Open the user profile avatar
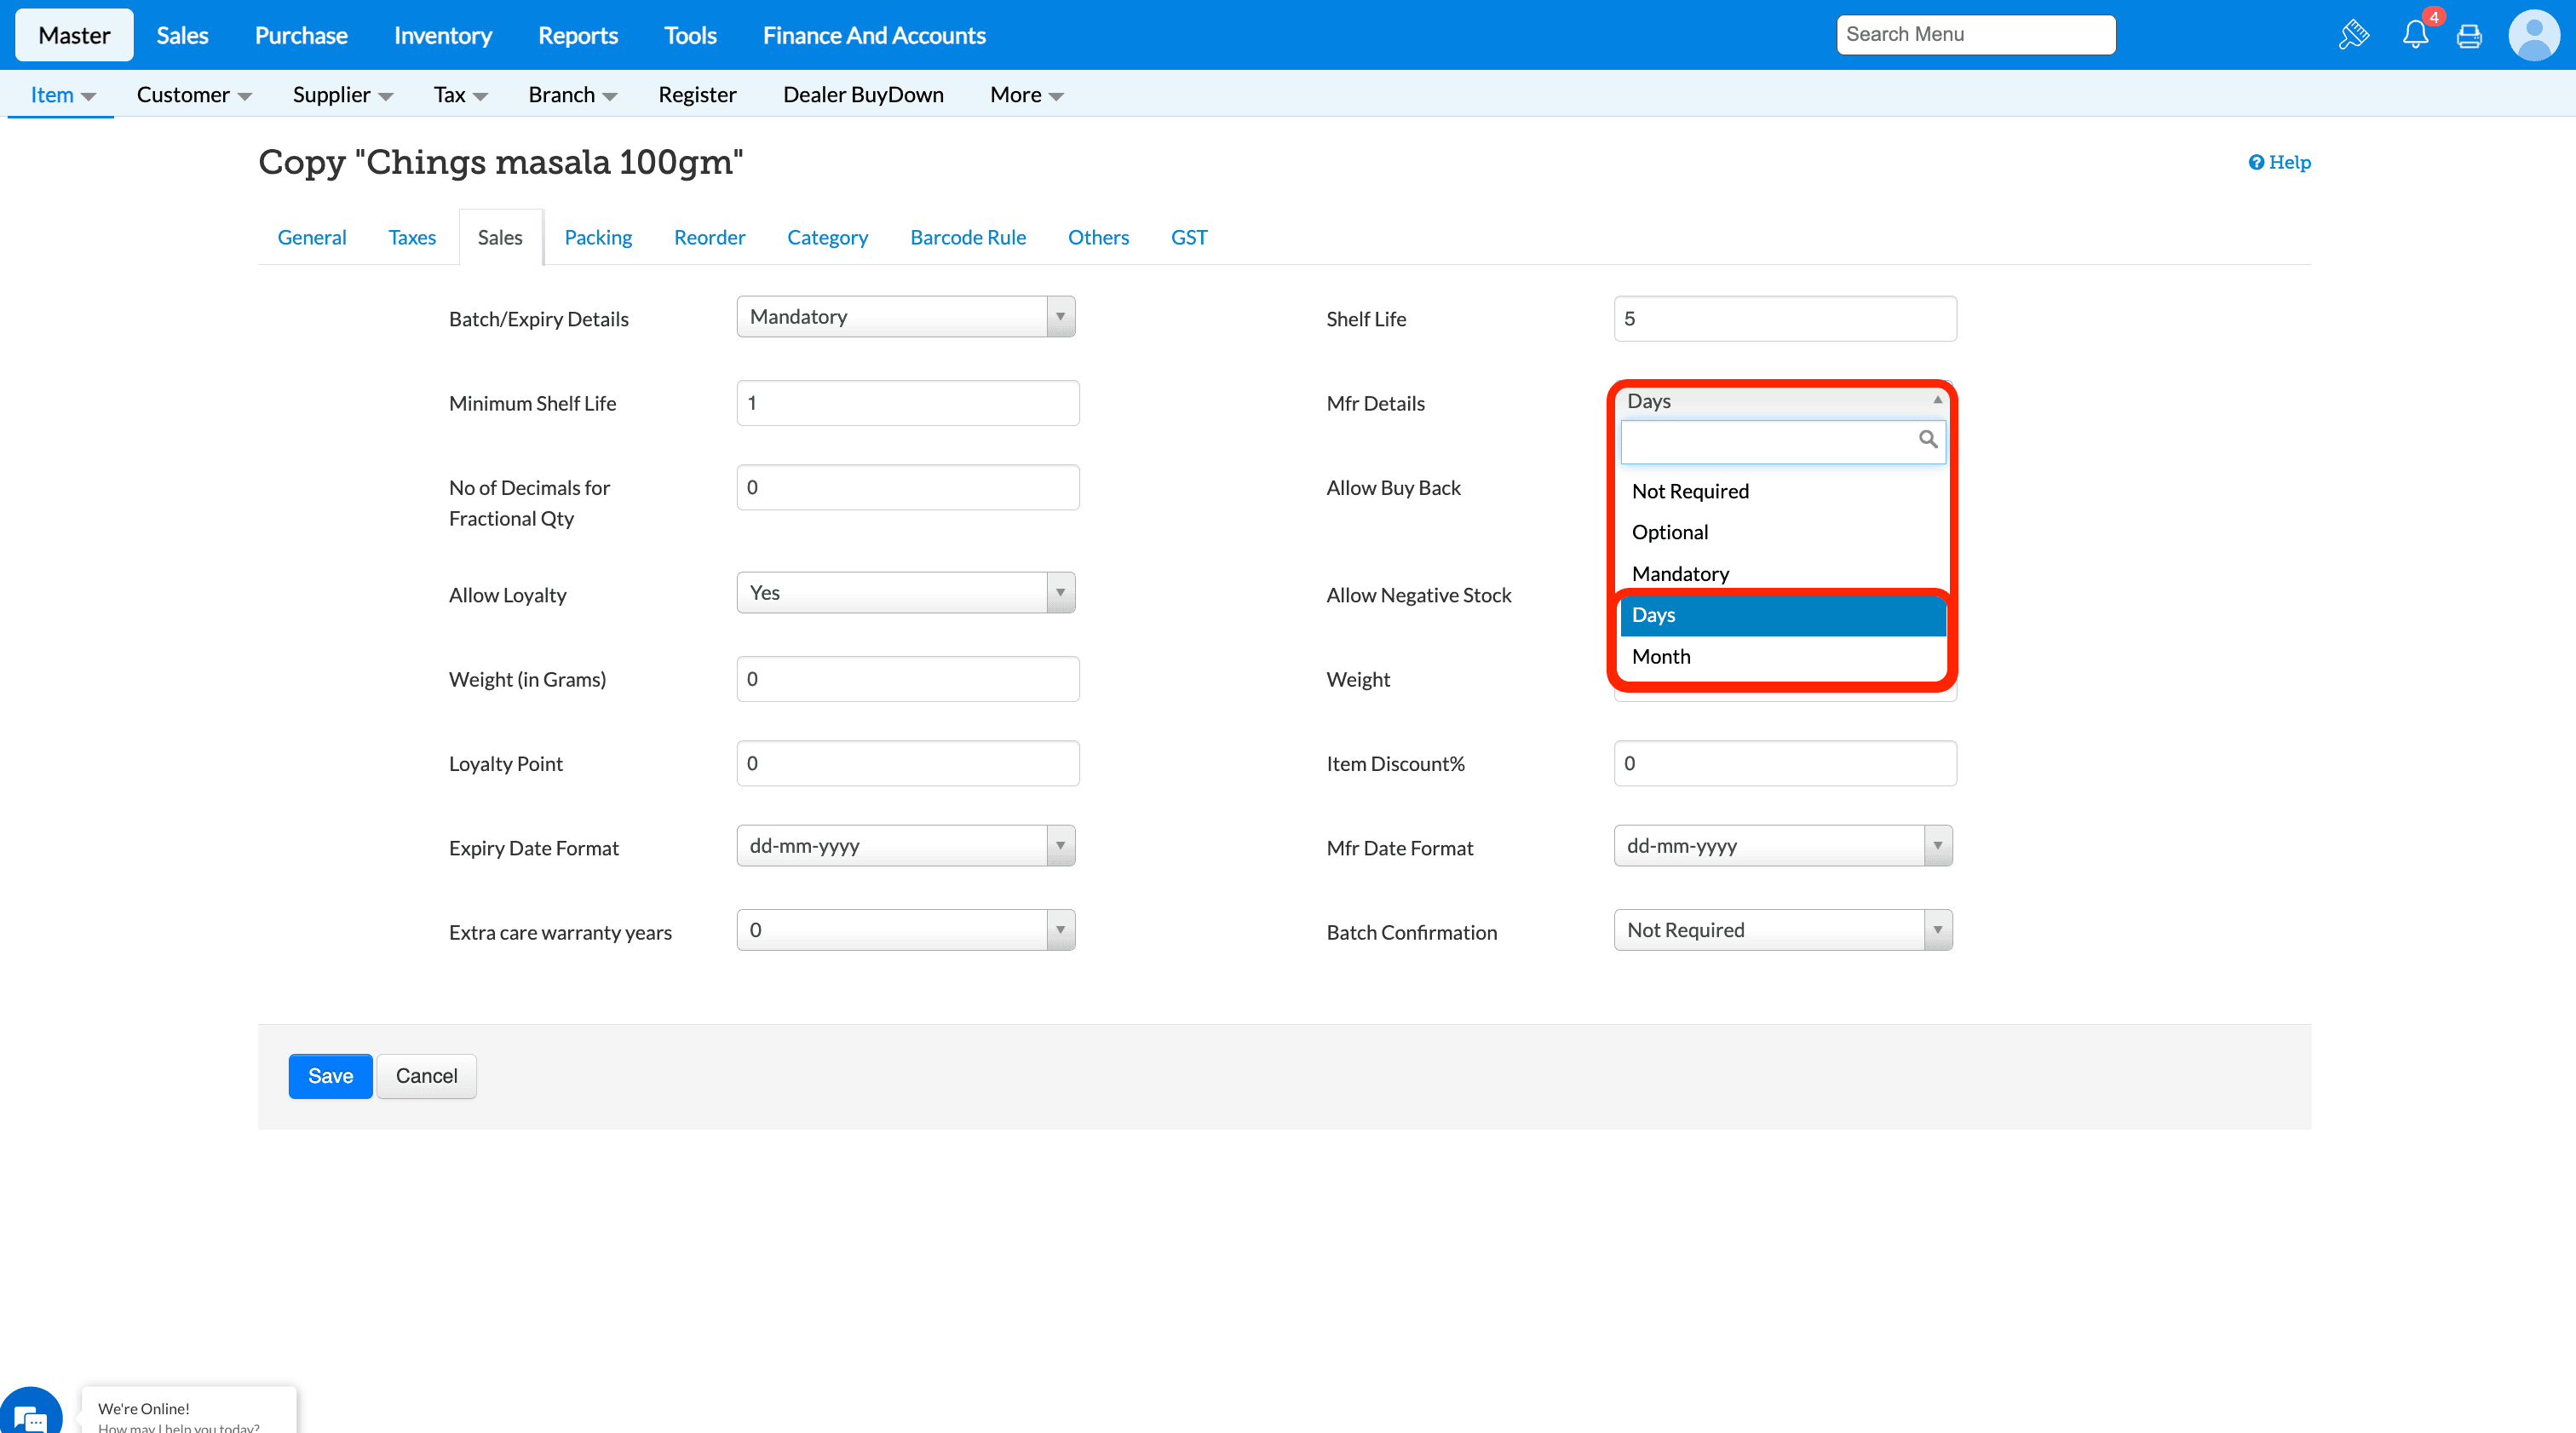 pyautogui.click(x=2533, y=36)
